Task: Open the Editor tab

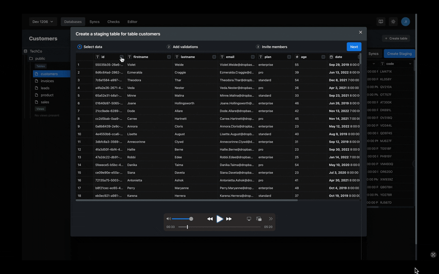Action: (132, 21)
